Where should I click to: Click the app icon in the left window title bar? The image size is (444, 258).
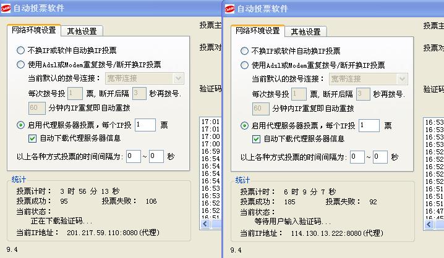[x=6, y=9]
